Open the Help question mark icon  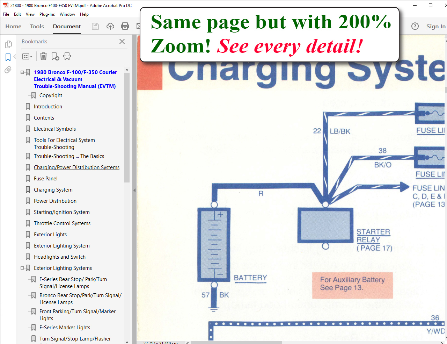tap(415, 26)
